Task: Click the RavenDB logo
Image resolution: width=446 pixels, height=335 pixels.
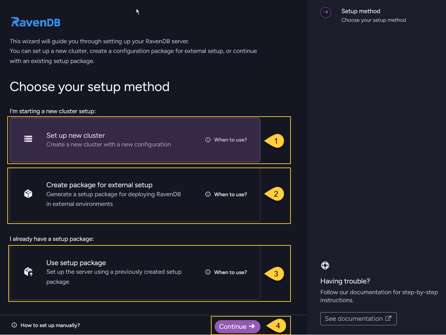Action: pyautogui.click(x=35, y=22)
